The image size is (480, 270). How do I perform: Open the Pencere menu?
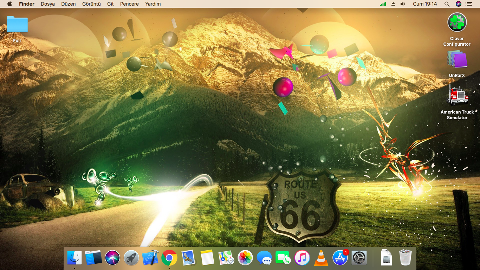[x=129, y=4]
